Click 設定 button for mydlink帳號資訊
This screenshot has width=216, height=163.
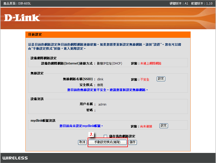[x=164, y=126]
